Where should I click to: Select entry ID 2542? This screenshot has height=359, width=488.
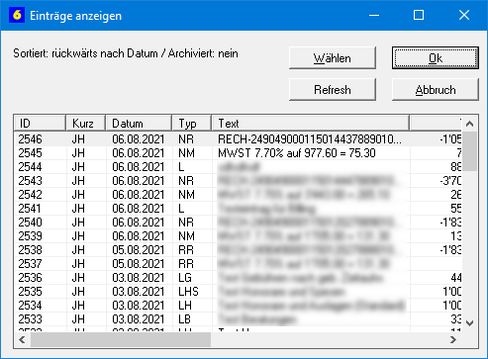(x=238, y=195)
